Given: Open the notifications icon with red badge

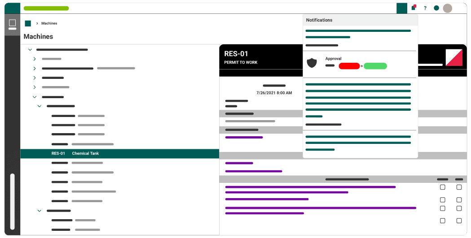Looking at the screenshot, I should point(414,8).
